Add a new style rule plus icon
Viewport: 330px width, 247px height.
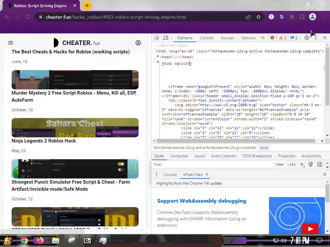point(302,164)
